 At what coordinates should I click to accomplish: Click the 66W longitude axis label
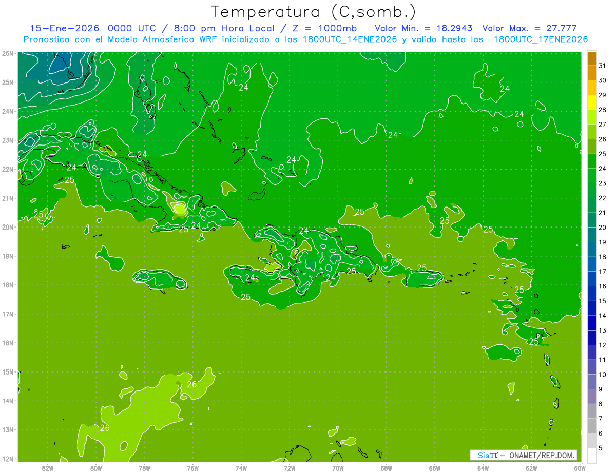[x=434, y=468]
